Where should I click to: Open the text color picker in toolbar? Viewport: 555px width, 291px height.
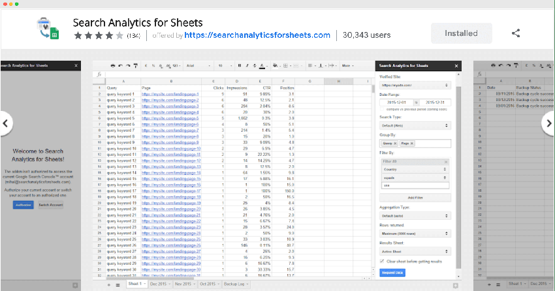click(262, 66)
